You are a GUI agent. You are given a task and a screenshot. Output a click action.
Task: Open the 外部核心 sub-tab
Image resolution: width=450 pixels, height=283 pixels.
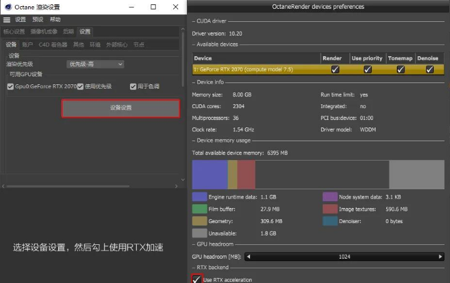pyautogui.click(x=117, y=44)
